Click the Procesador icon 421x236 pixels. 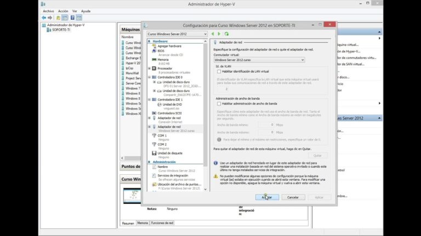(x=154, y=68)
